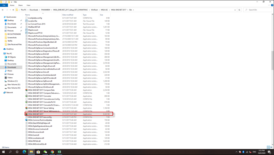Open BCCUCTHONGKE folder in sidebar

coord(14,34)
